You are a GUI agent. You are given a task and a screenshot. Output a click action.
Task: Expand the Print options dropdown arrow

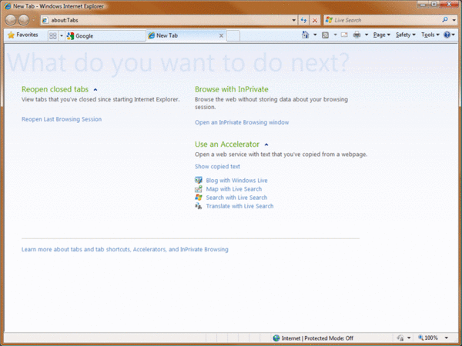pos(367,35)
